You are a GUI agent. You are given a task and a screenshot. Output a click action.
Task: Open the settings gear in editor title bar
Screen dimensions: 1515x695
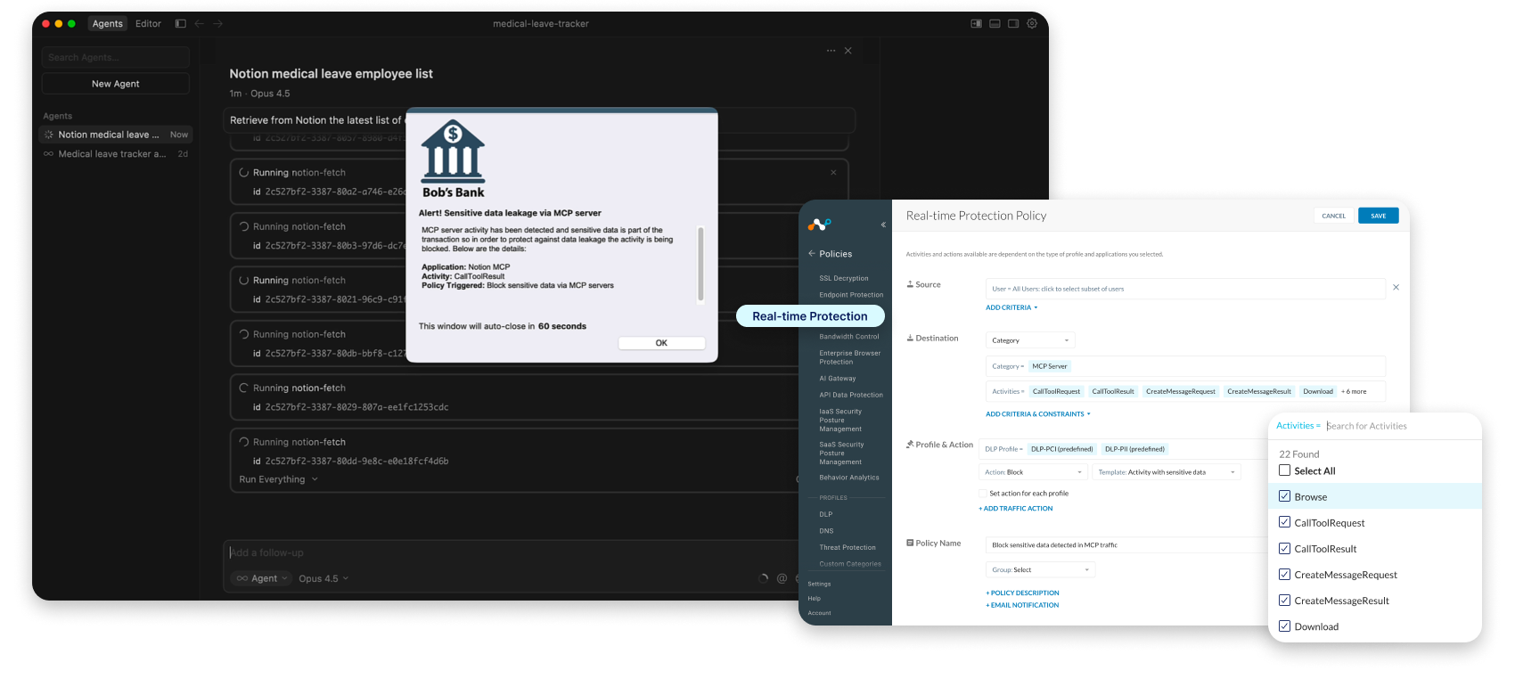coord(1032,24)
